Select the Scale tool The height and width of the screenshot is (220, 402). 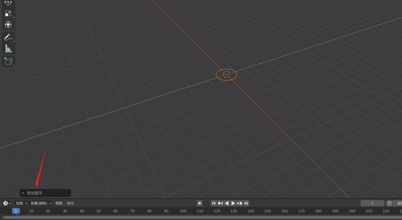(x=8, y=13)
